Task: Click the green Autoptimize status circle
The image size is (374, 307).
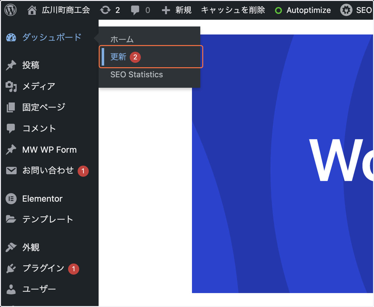Action: [x=279, y=11]
